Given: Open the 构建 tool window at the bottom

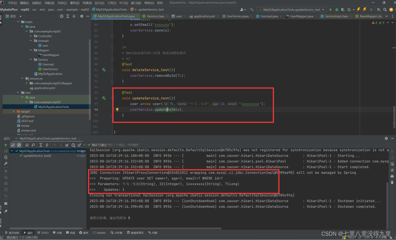Looking at the screenshot, I should [x=153, y=232].
